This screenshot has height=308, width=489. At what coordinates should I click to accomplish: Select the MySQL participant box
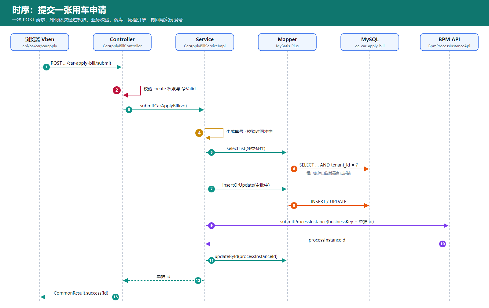click(370, 42)
